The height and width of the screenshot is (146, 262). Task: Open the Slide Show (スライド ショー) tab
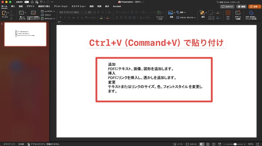pos(79,6)
